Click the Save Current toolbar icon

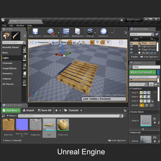click(x=35, y=31)
